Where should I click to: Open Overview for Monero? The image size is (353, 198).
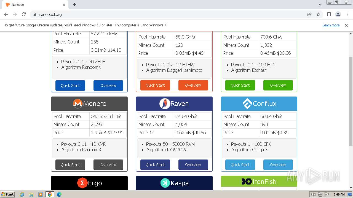[x=108, y=165]
